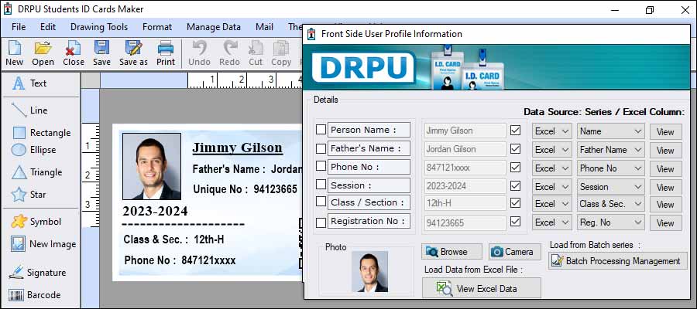Click View button in the Reg. No row
Screen dimensions: 697x309
tap(665, 223)
